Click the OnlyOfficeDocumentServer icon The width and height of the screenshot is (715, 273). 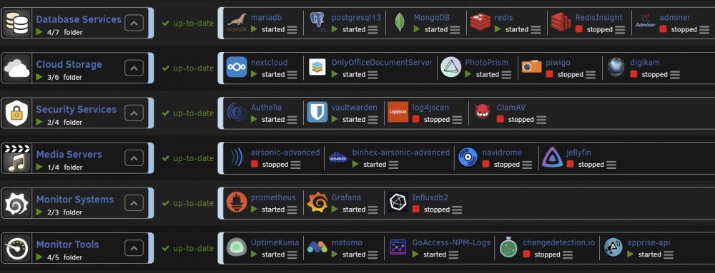tap(317, 67)
